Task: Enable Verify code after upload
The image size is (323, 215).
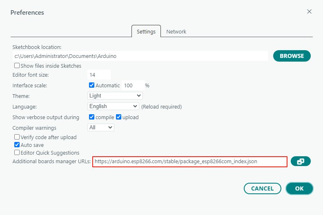Action: pos(17,137)
